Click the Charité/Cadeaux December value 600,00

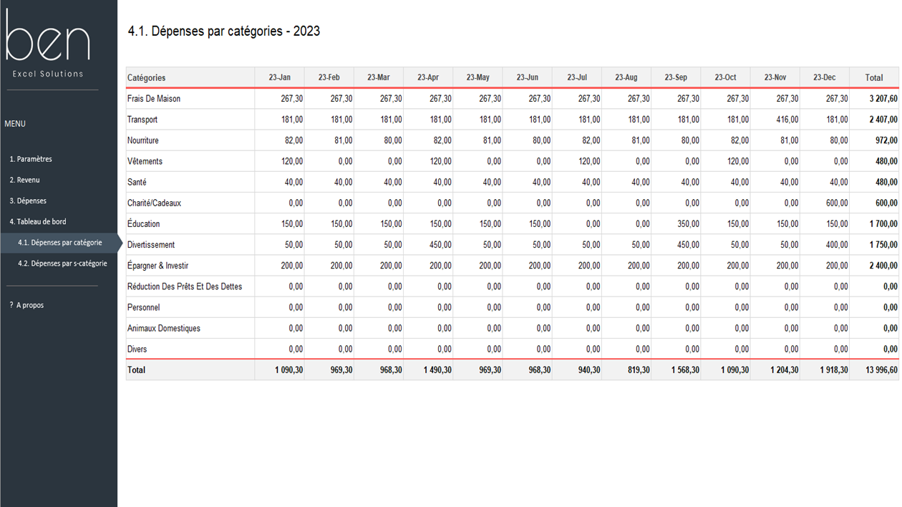click(825, 203)
